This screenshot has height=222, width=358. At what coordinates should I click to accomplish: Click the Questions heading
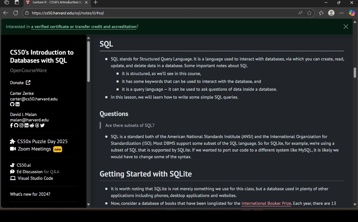pos(114,114)
